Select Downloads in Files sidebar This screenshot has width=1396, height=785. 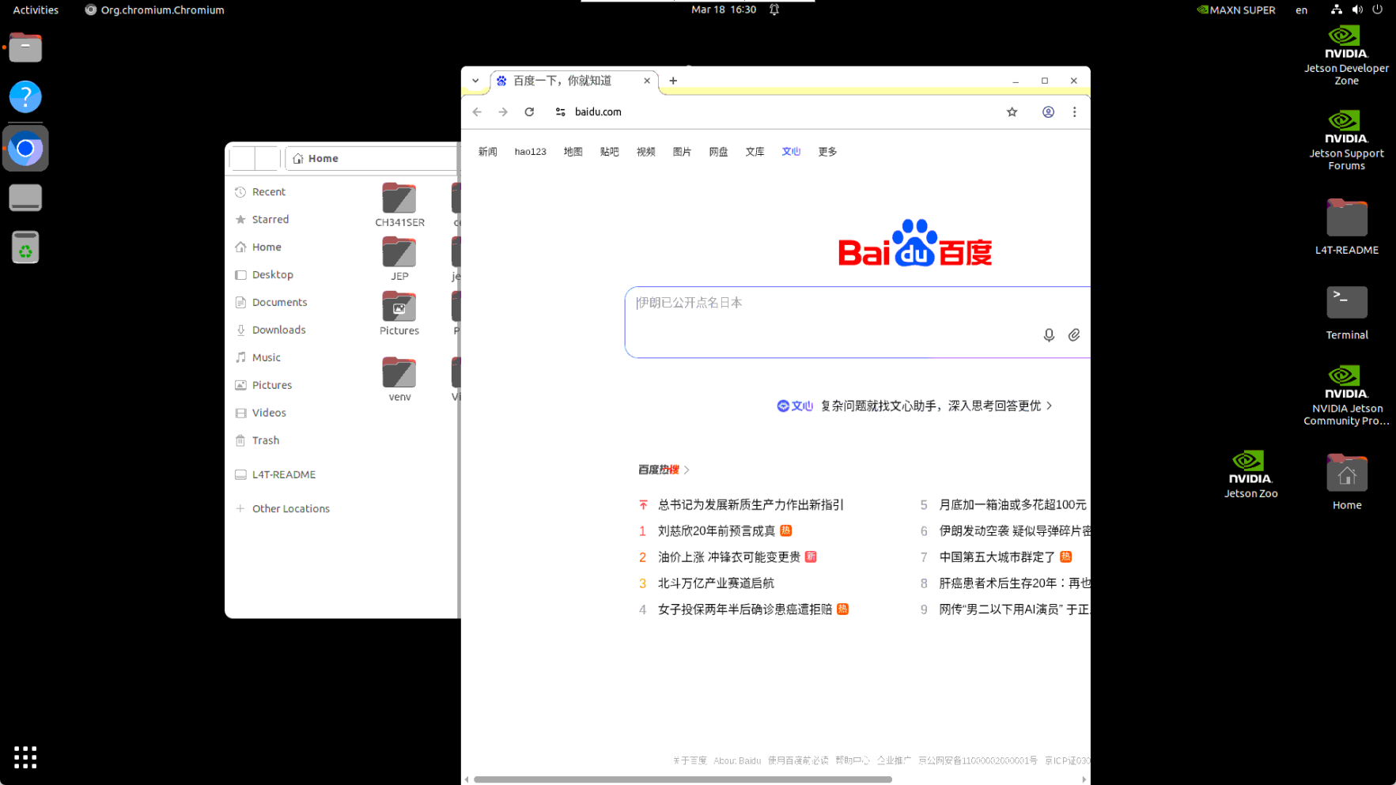tap(278, 330)
